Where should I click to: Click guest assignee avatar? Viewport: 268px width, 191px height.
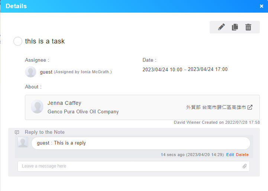click(30, 72)
